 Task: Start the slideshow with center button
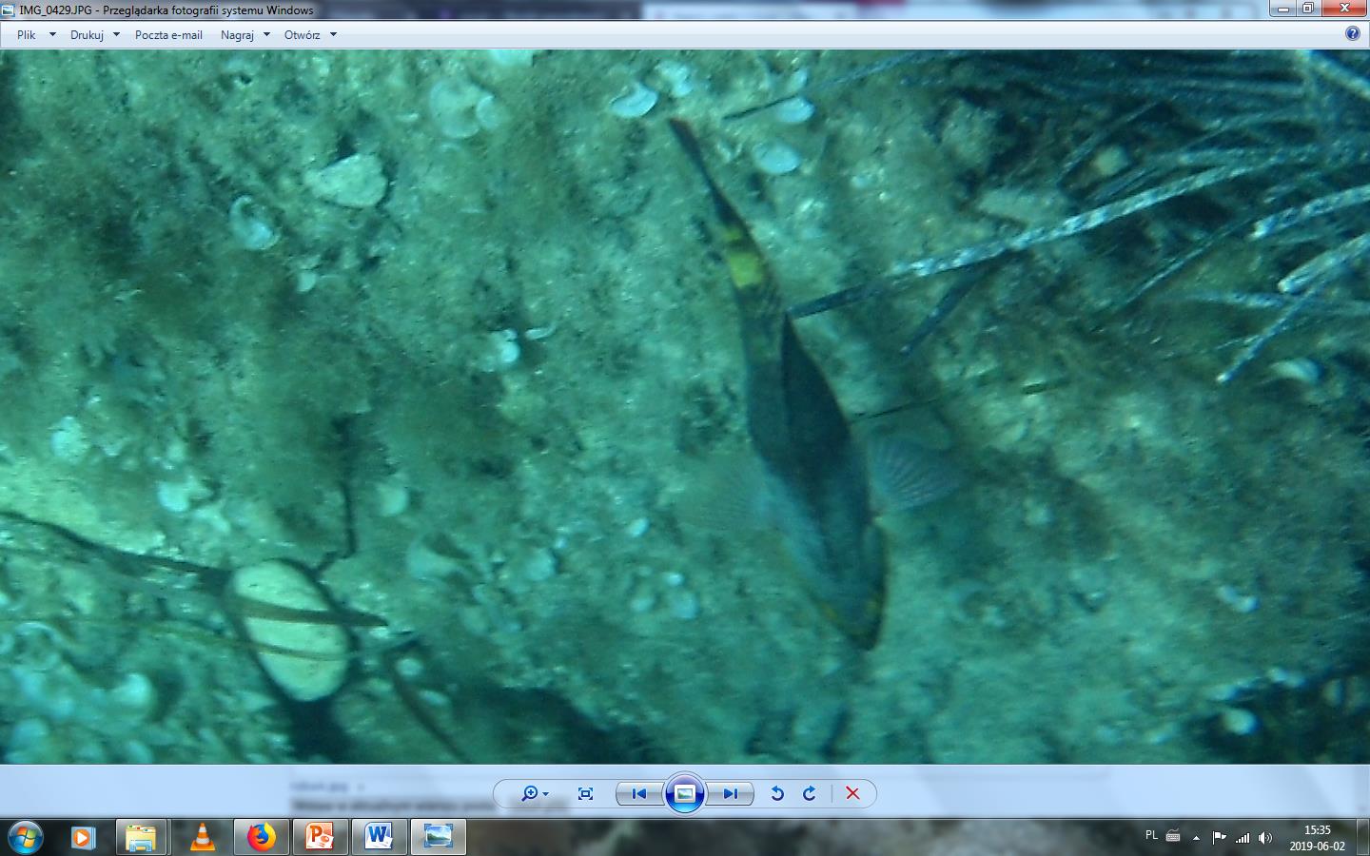685,793
